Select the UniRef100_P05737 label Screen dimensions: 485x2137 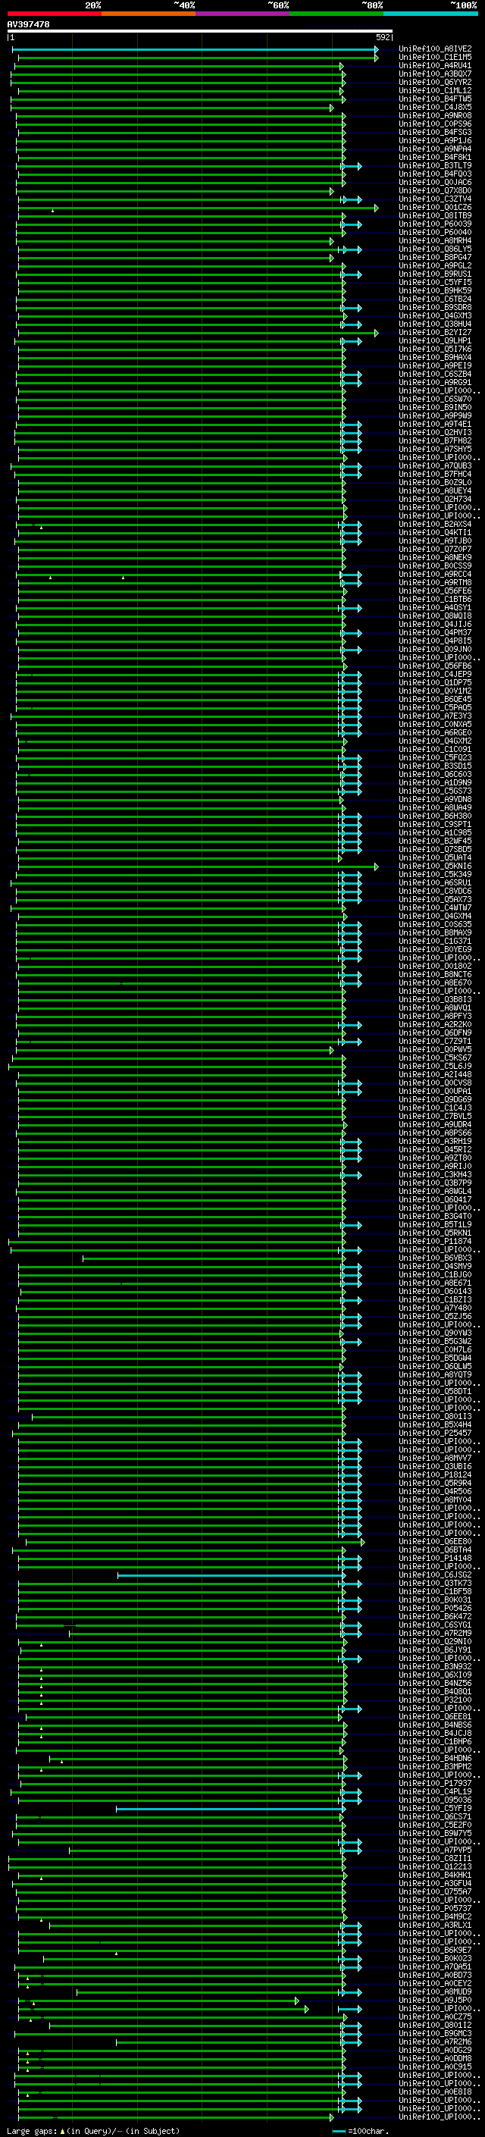[x=435, y=1909]
